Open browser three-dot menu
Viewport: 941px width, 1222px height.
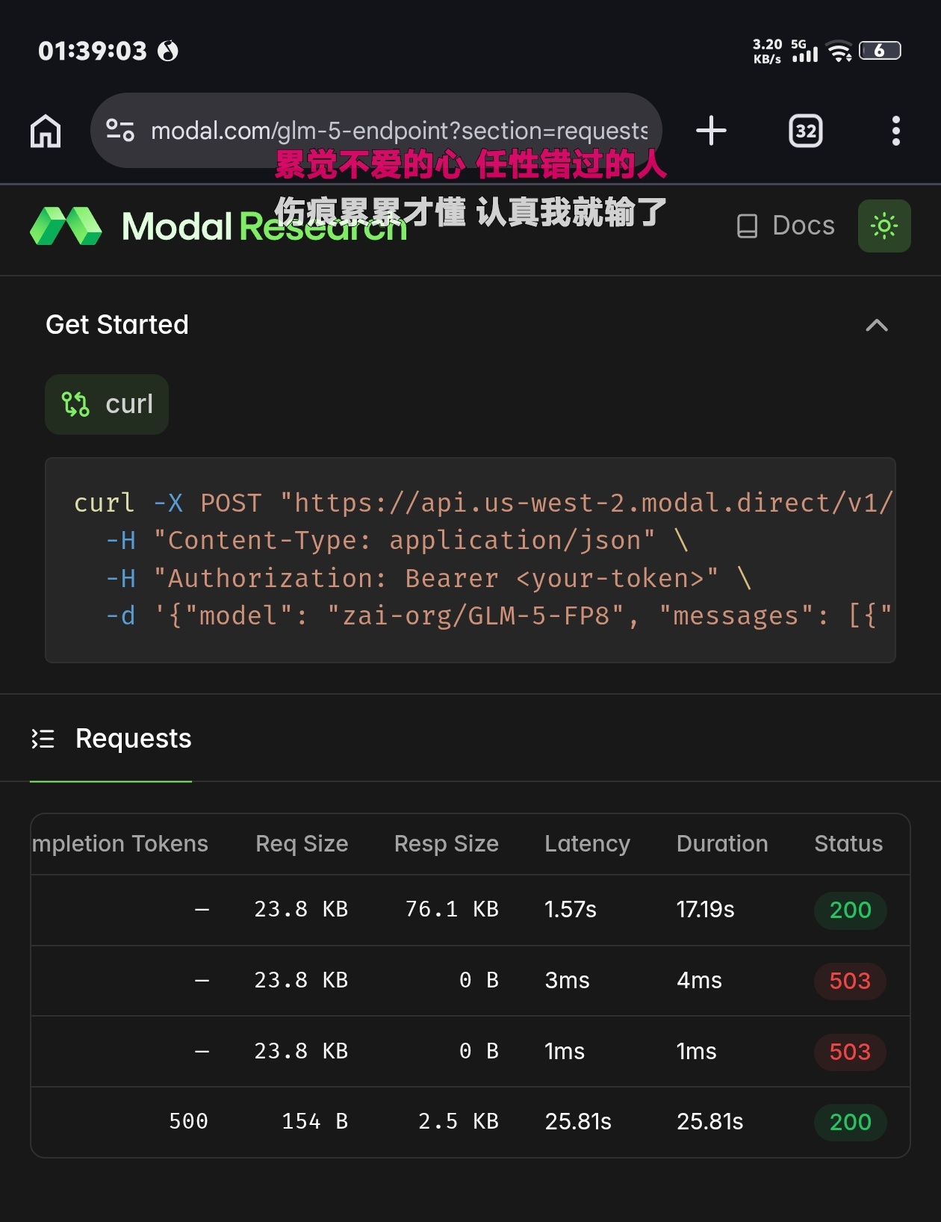point(895,131)
